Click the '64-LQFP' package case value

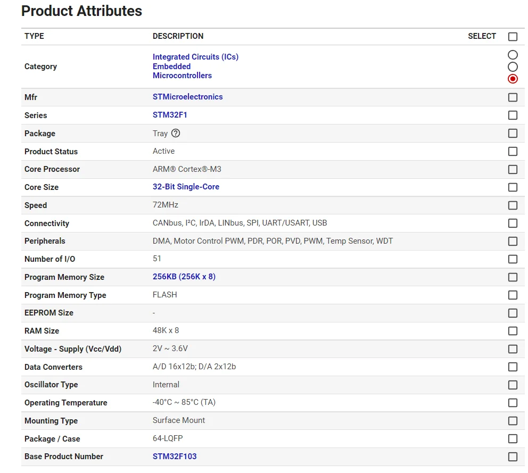[168, 438]
